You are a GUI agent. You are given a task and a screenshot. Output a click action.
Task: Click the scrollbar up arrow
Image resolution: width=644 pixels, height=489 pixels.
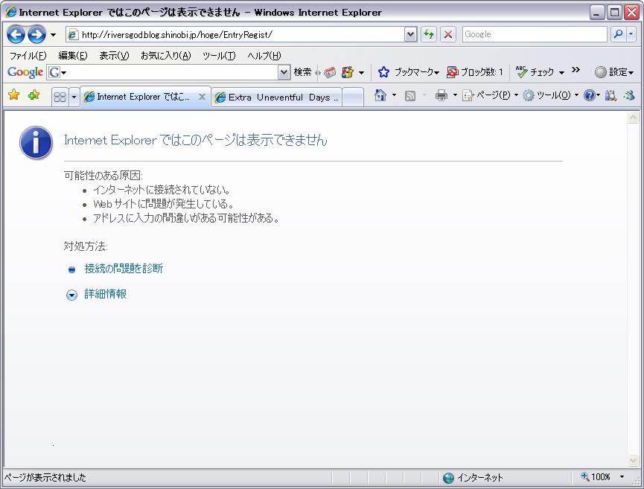point(633,118)
